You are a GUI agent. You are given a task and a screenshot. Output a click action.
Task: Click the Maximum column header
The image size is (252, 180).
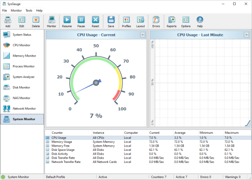(x=237, y=133)
